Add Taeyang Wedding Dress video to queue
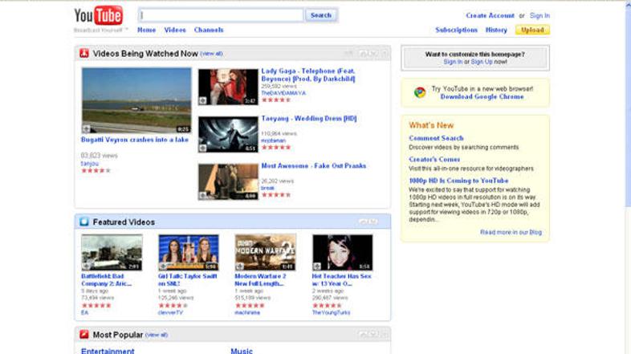Screen dimensions: 631x354 (x=203, y=148)
